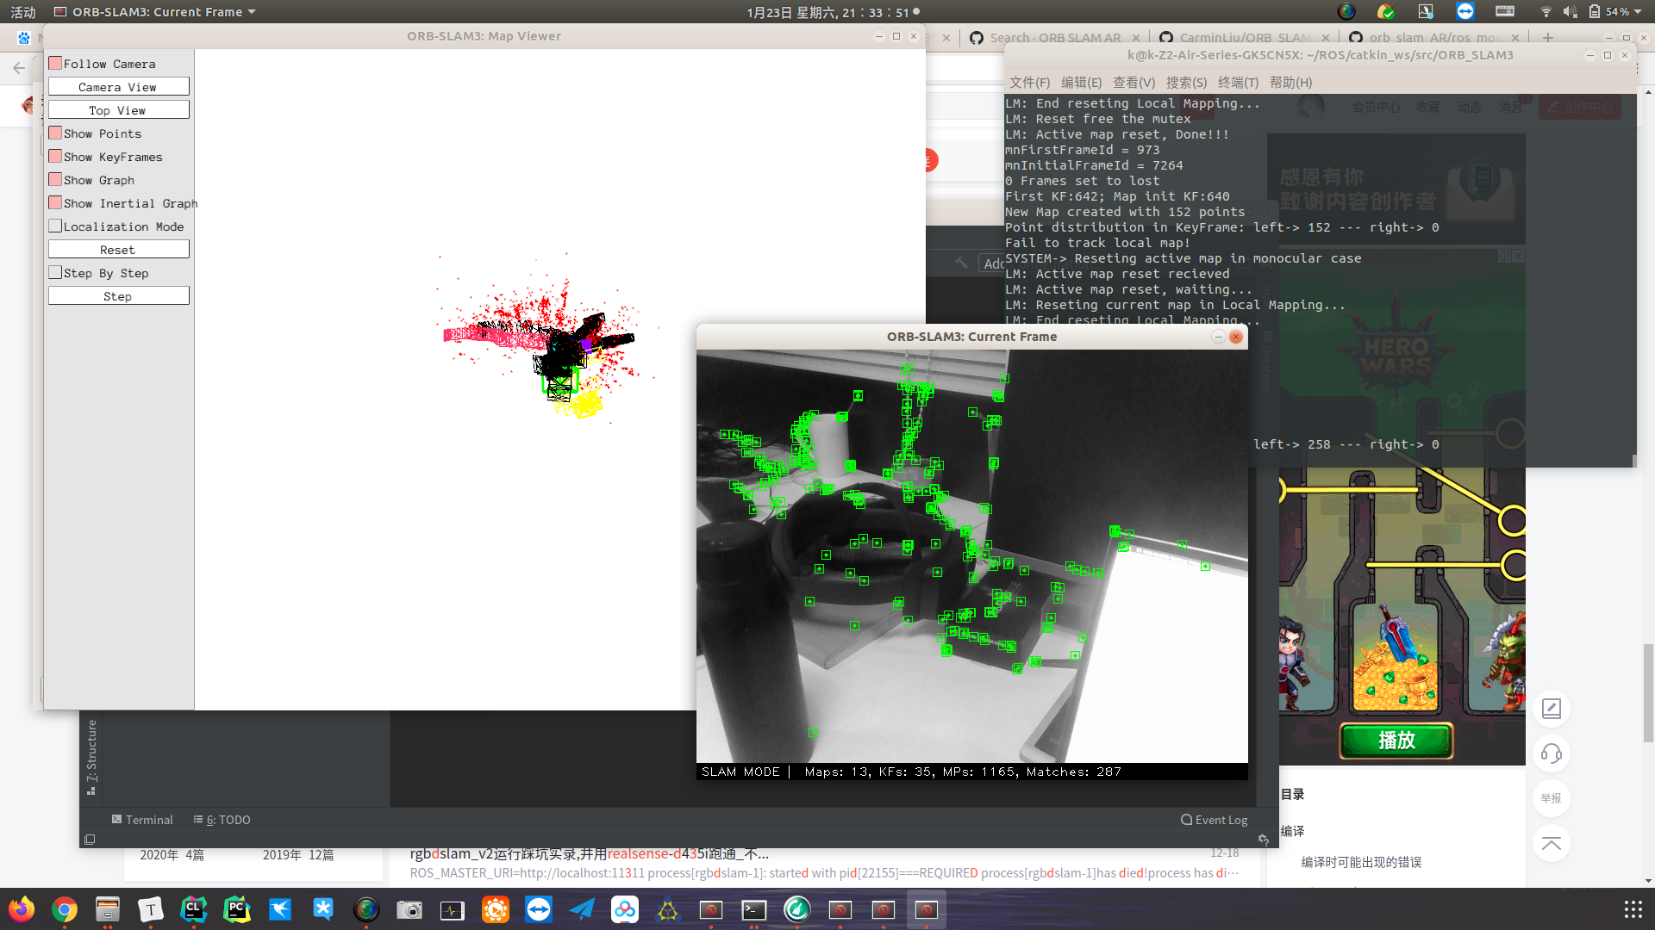Open TeamViewer from the dock
The height and width of the screenshot is (930, 1655).
(x=539, y=909)
